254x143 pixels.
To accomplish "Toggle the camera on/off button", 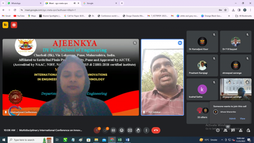I will click(x=105, y=130).
